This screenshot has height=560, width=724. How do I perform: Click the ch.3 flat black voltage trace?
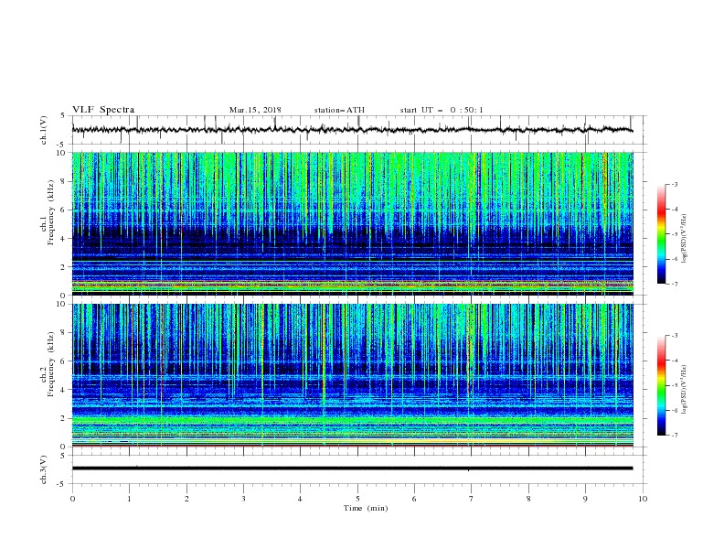352,468
